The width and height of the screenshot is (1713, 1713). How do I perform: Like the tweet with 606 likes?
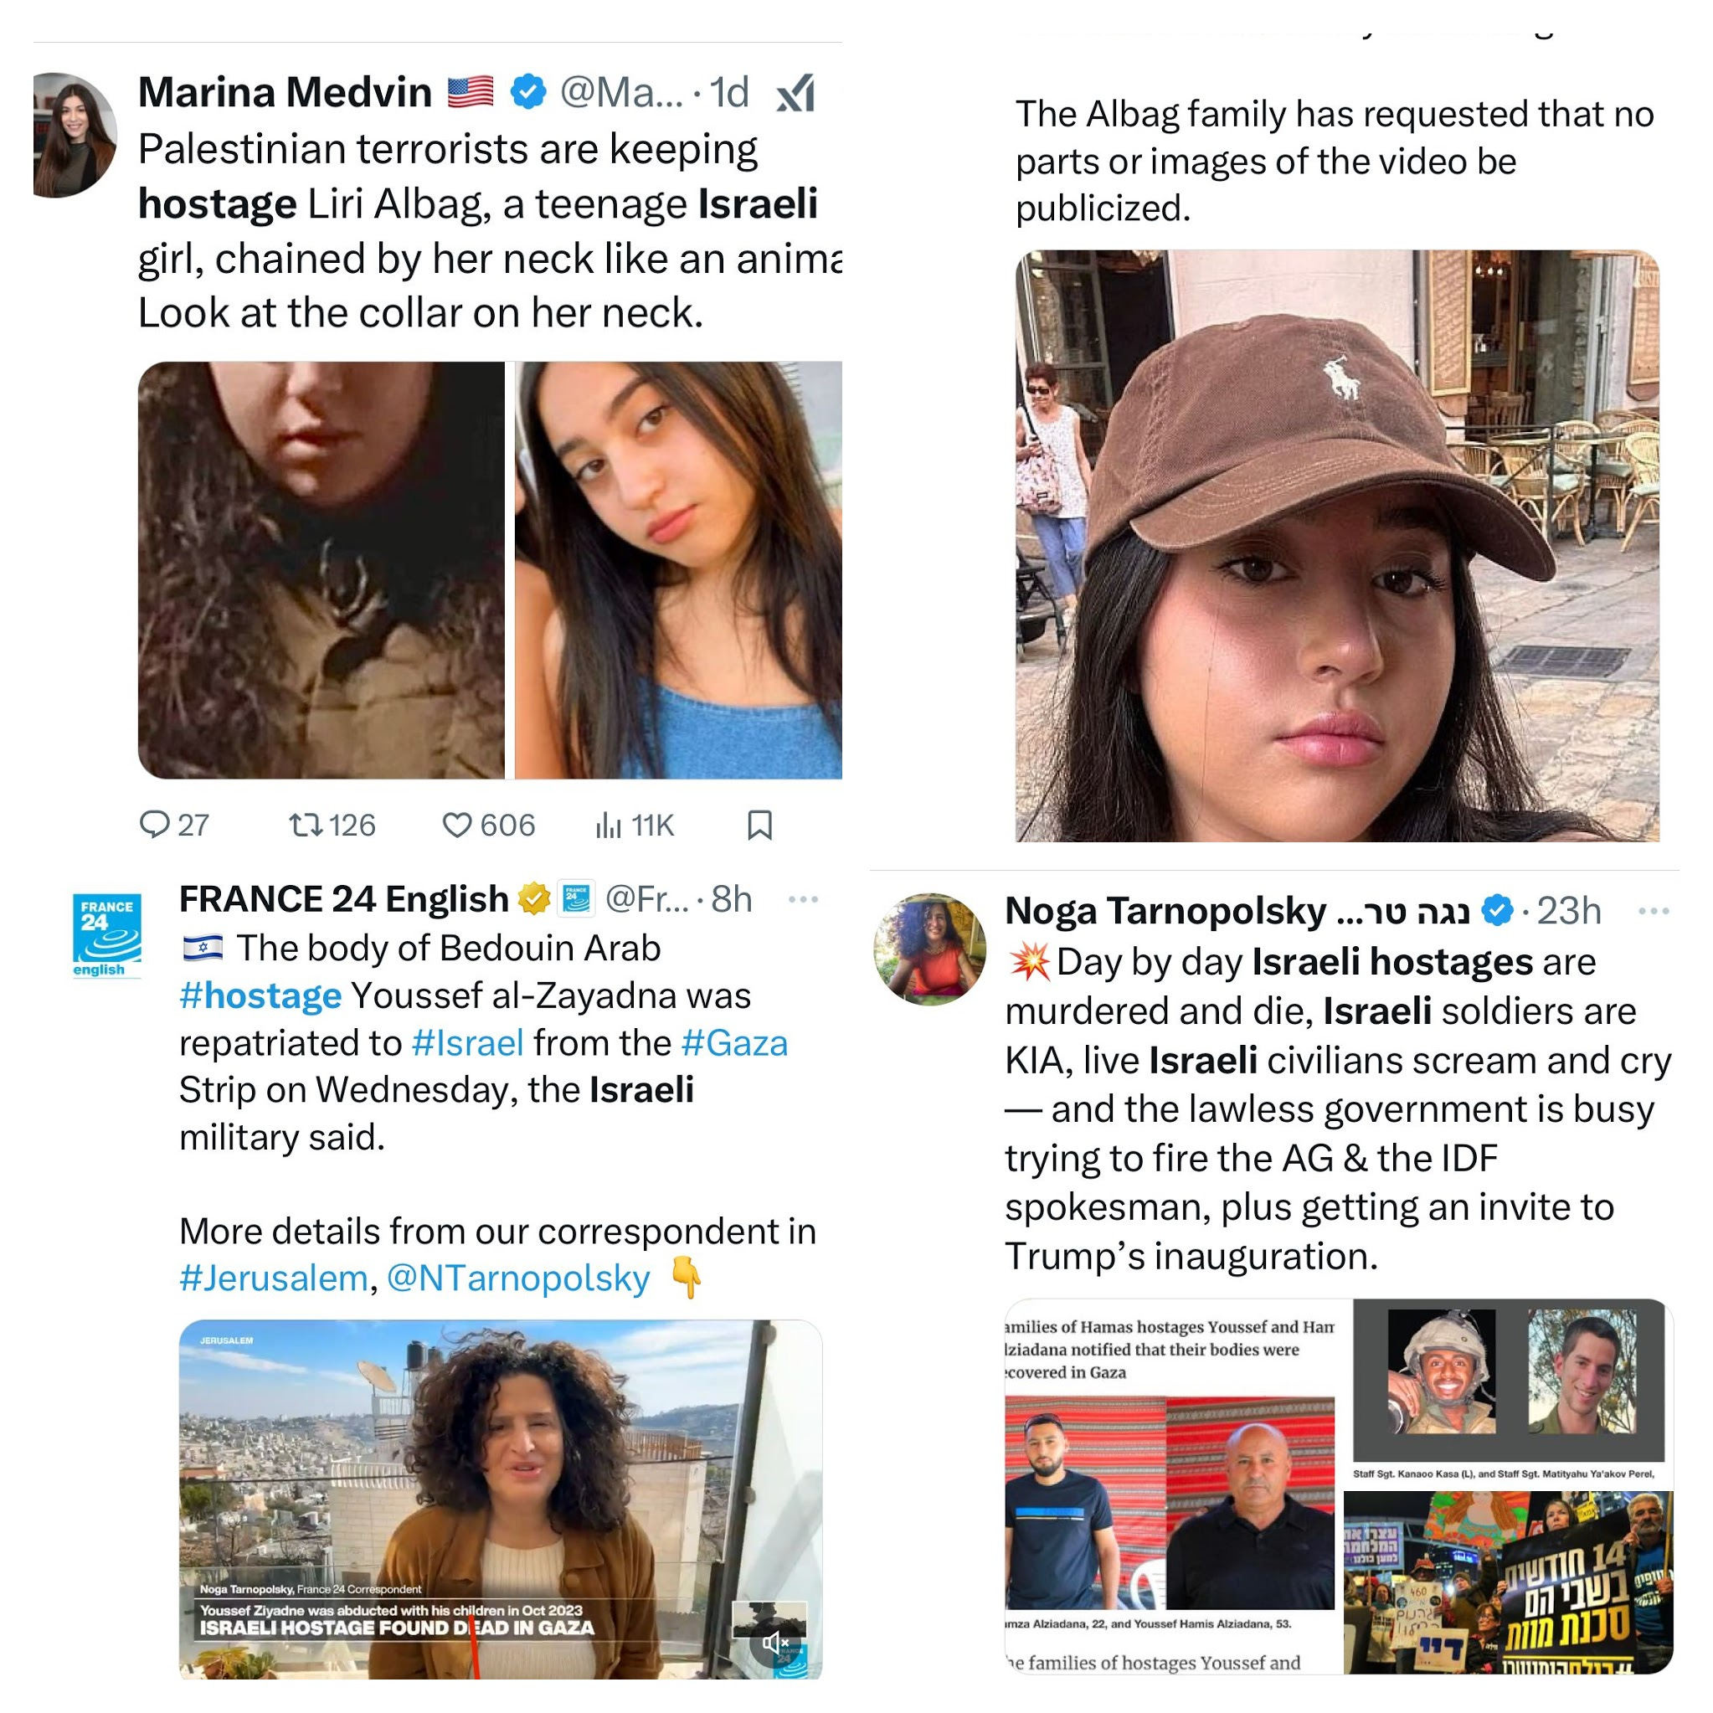point(456,826)
